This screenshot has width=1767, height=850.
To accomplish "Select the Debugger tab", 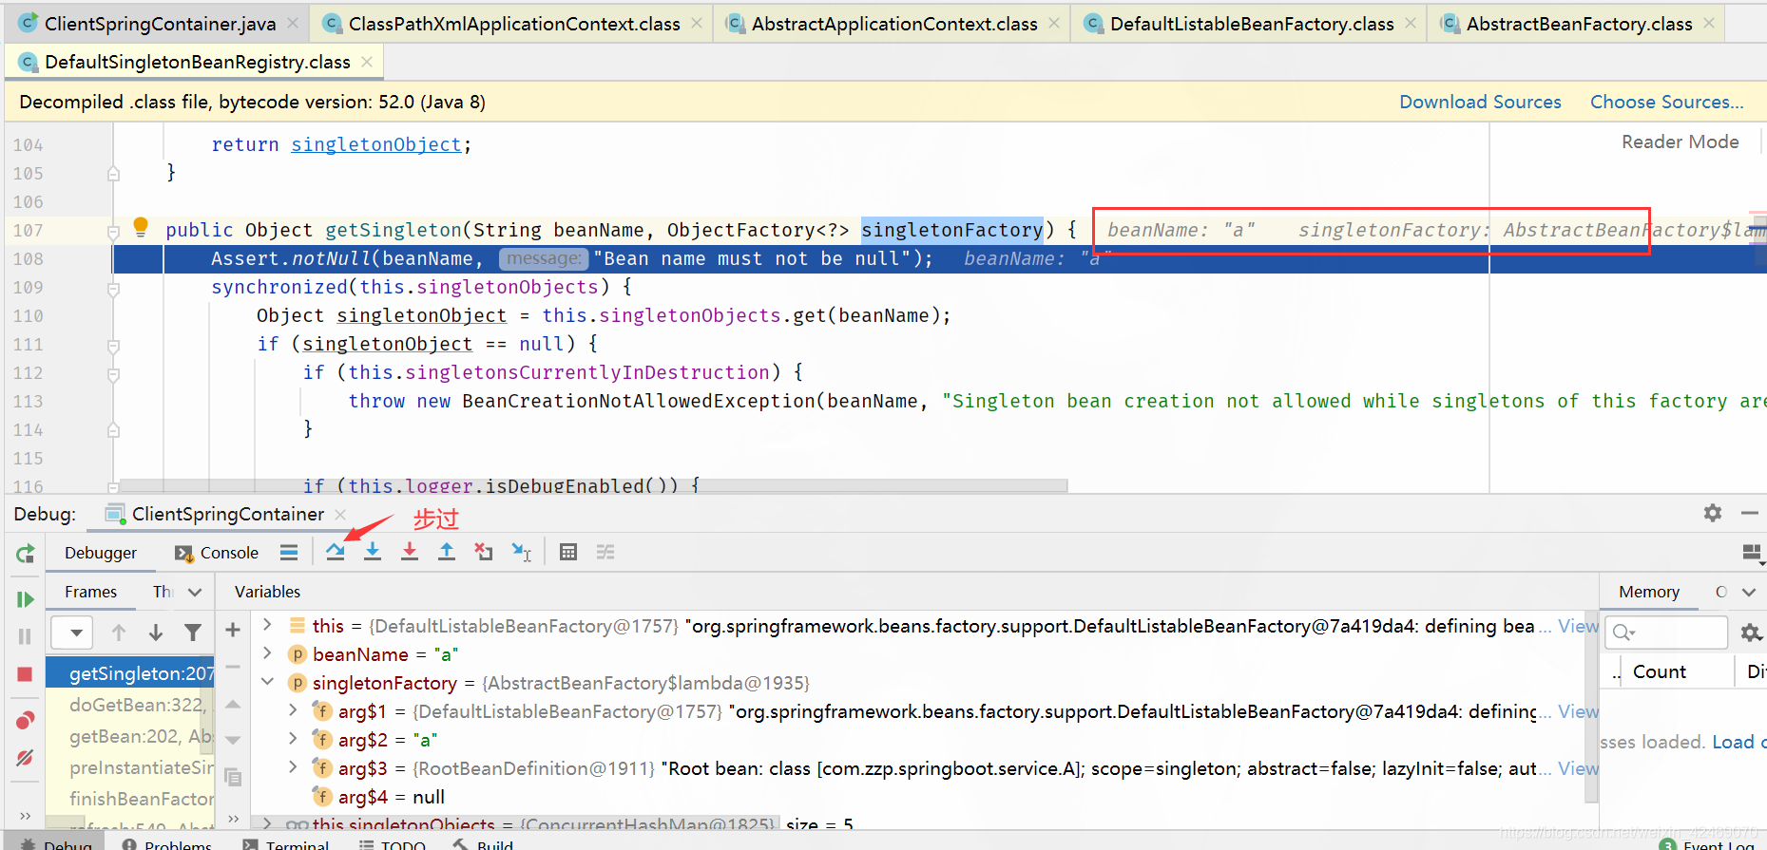I will coord(101,553).
